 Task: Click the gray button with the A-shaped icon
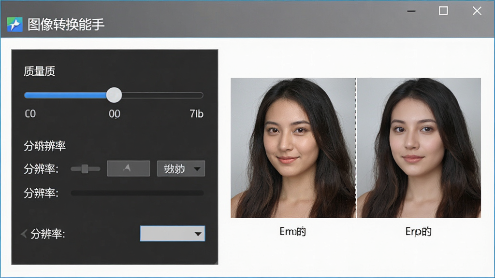pos(129,168)
